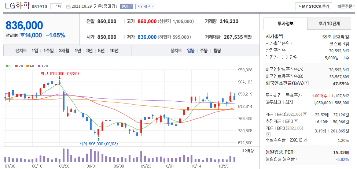Click 배당수익률 value 1.20%

(x=343, y=140)
